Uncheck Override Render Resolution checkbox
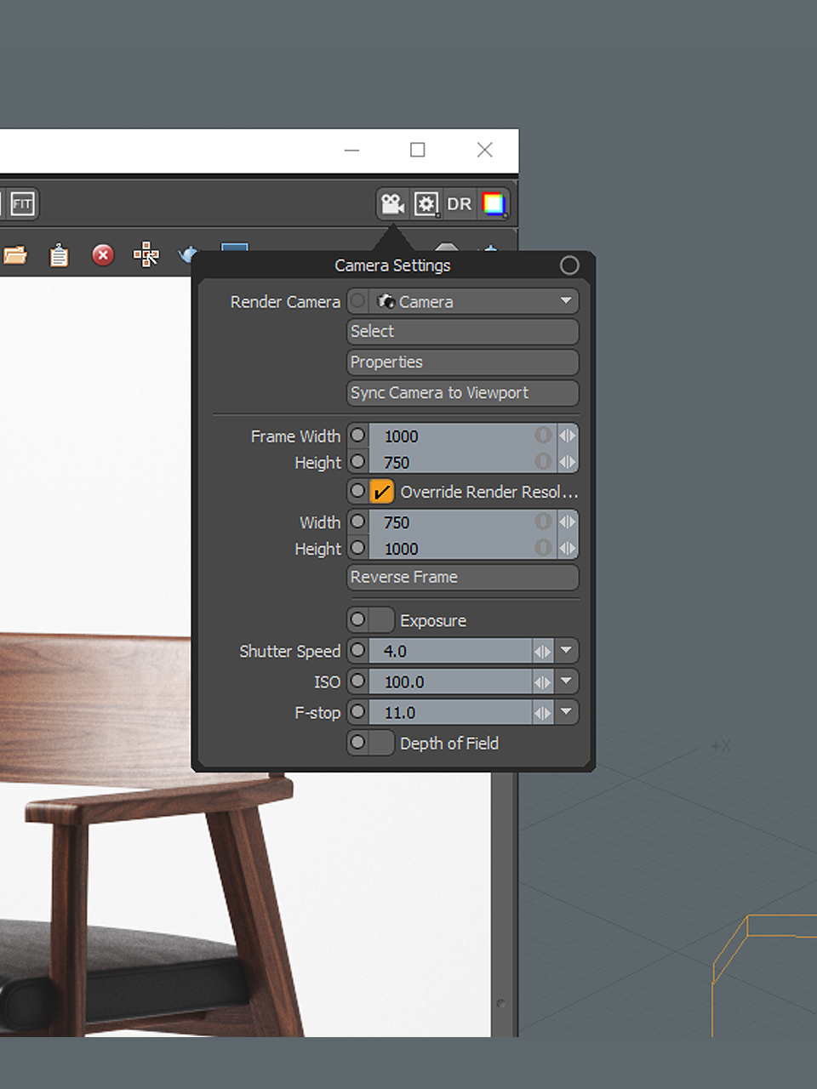Image resolution: width=817 pixels, height=1089 pixels. 382,492
